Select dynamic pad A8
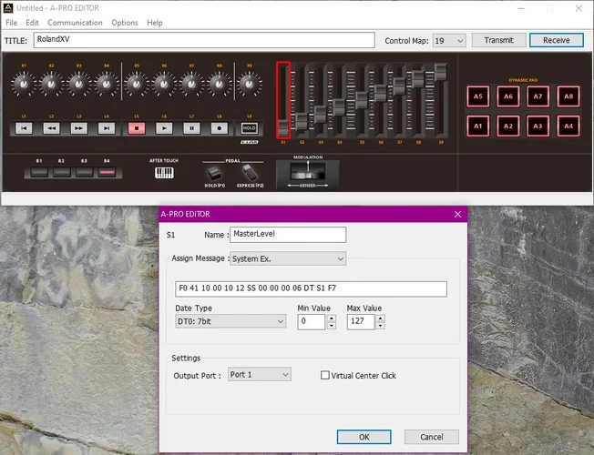Viewport: 594px width, 455px height. click(x=568, y=96)
